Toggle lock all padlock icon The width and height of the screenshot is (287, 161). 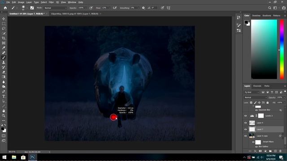[x=267, y=102]
